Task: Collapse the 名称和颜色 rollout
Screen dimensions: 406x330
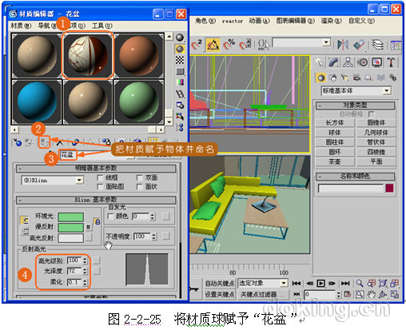Action: [x=355, y=177]
